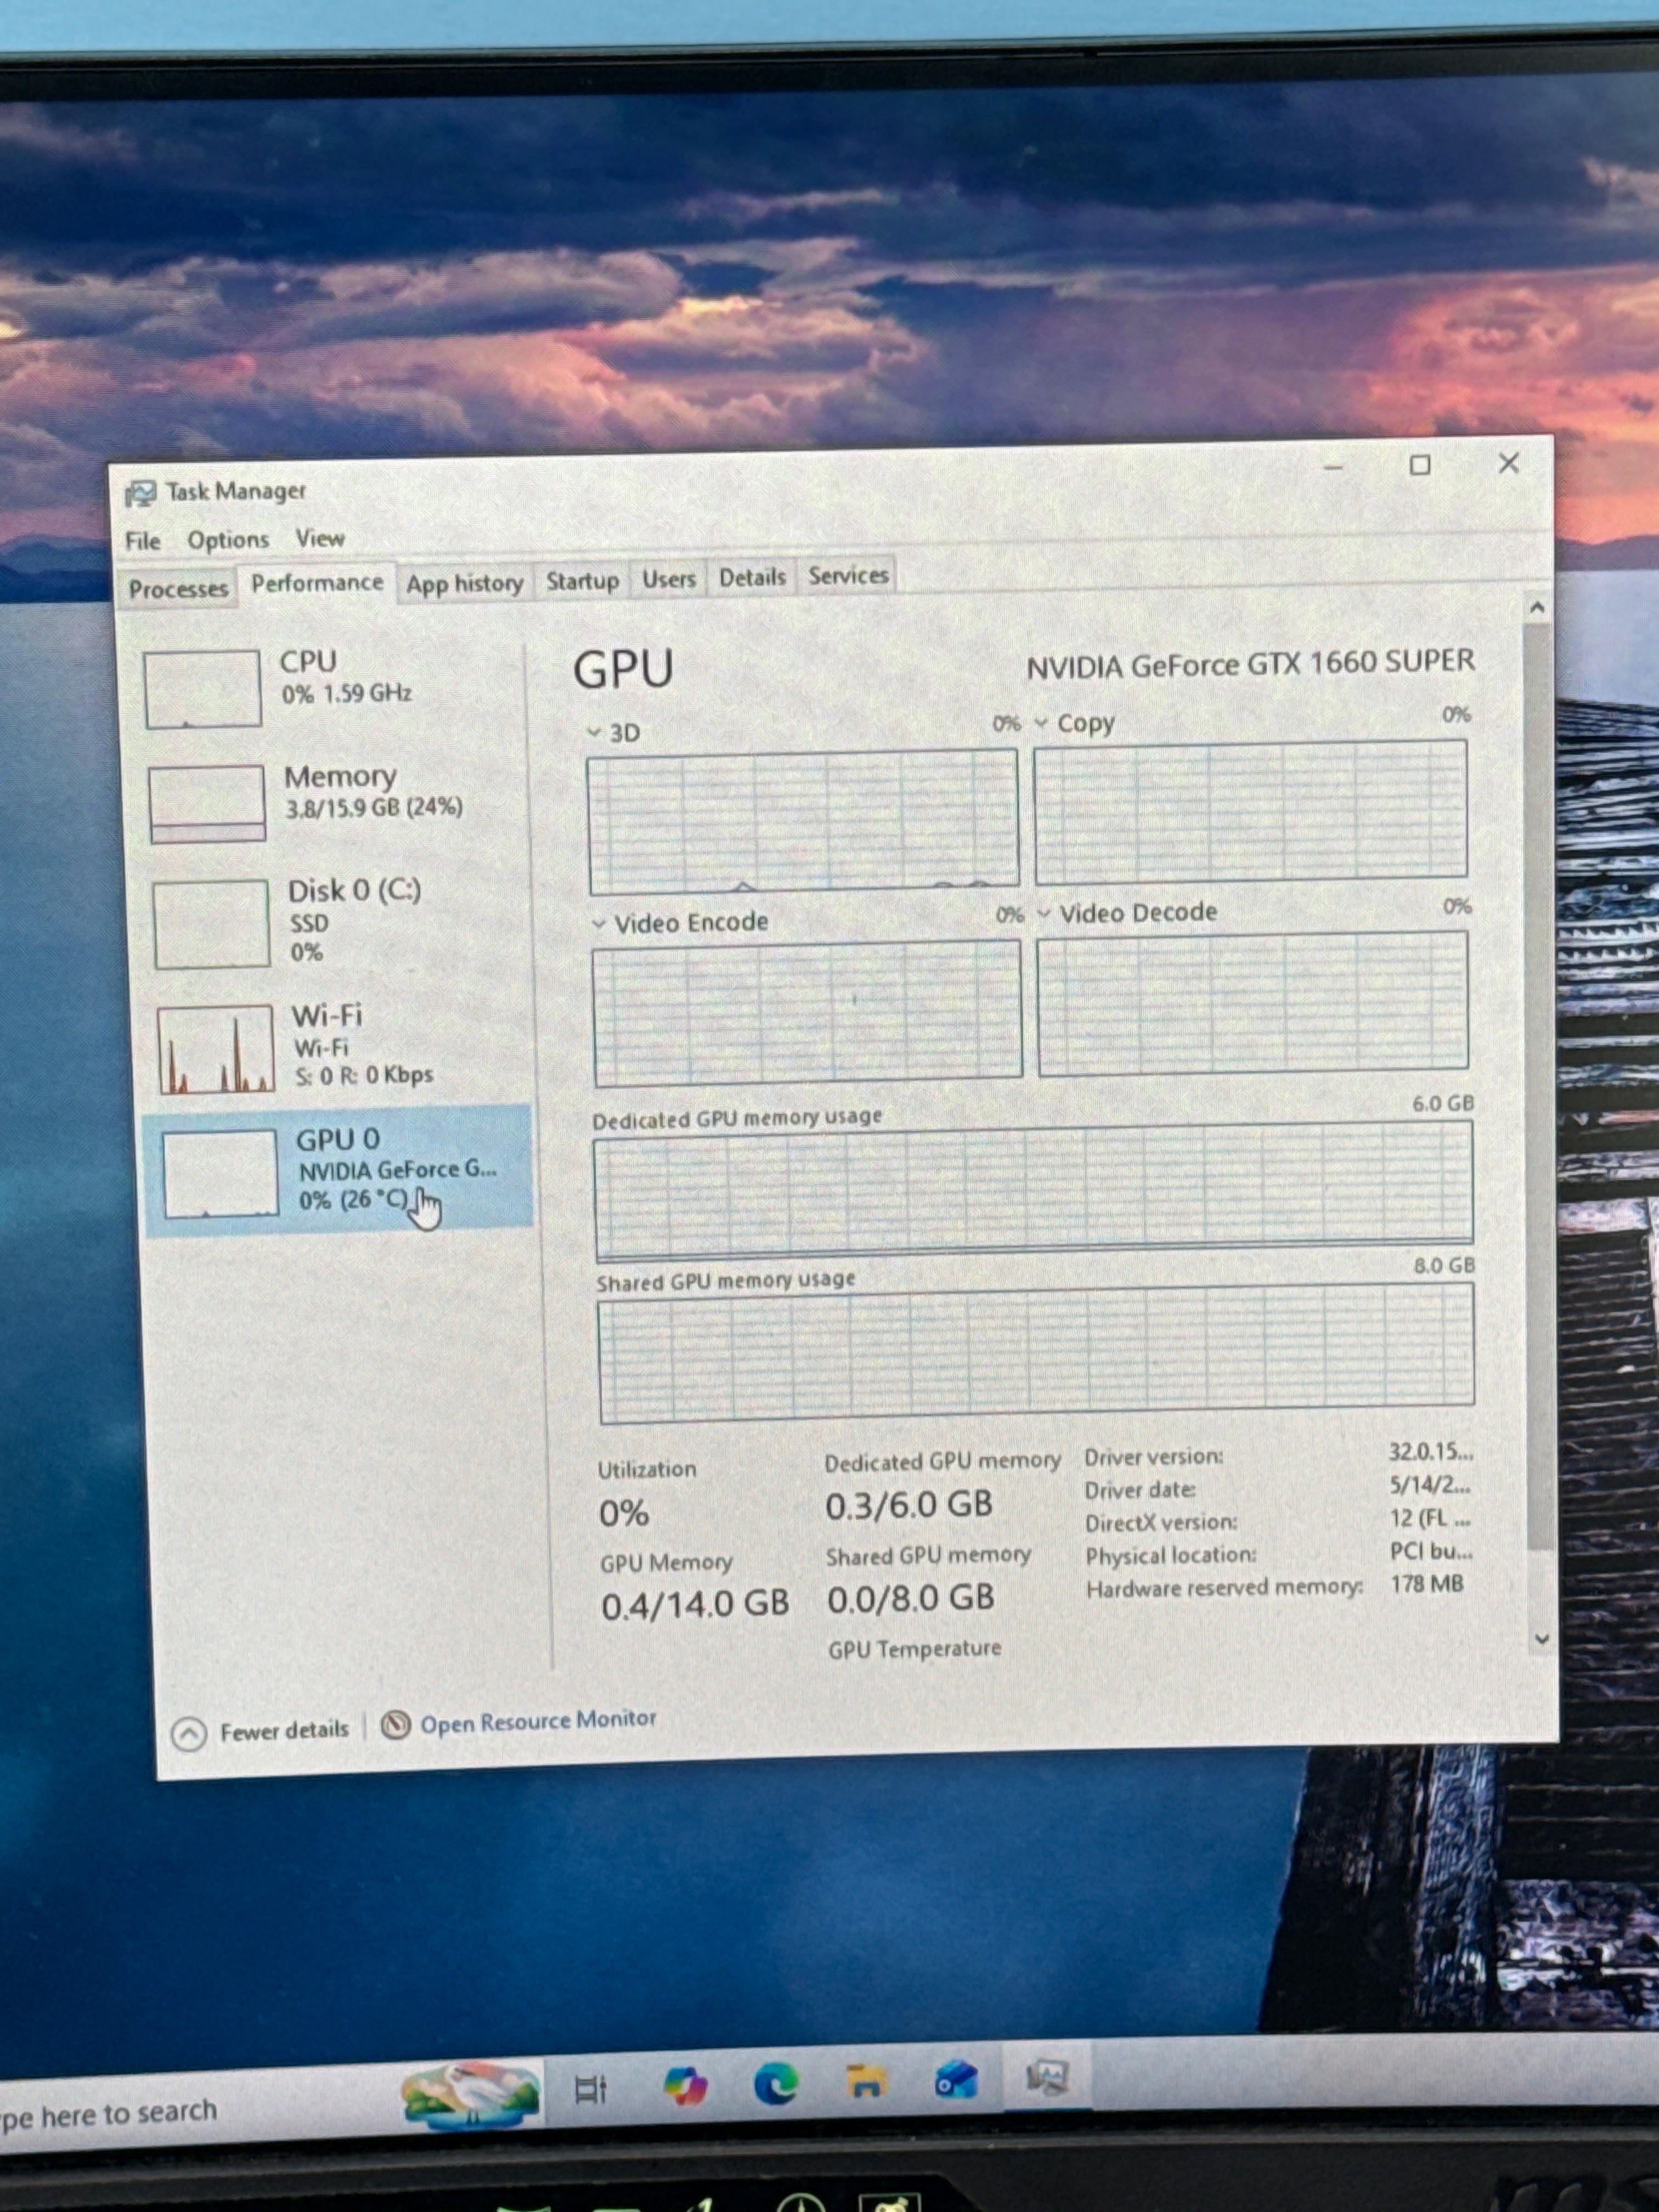Click the scrollbar up arrow
The height and width of the screenshot is (2212, 1659).
(x=1537, y=608)
